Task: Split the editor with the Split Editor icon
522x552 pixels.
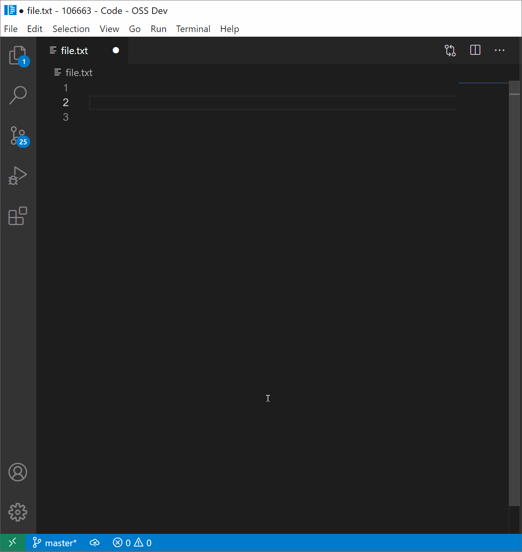Action: point(475,50)
